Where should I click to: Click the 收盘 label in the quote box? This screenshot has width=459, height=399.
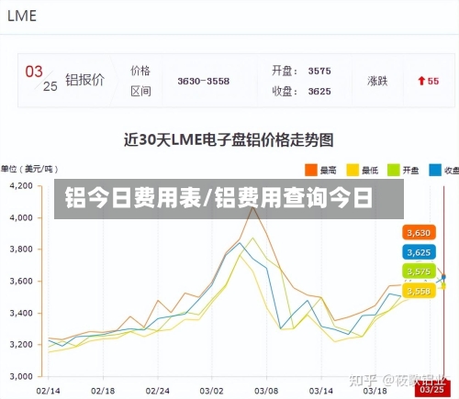pos(285,92)
